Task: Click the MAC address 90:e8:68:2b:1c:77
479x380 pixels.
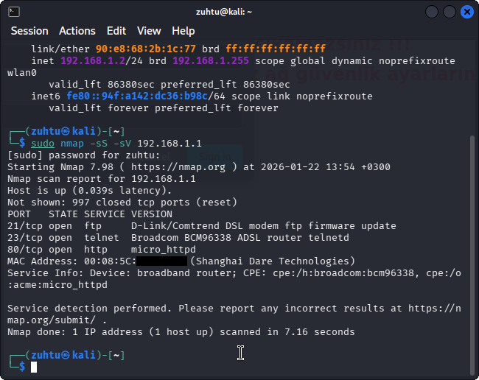Action: 145,49
